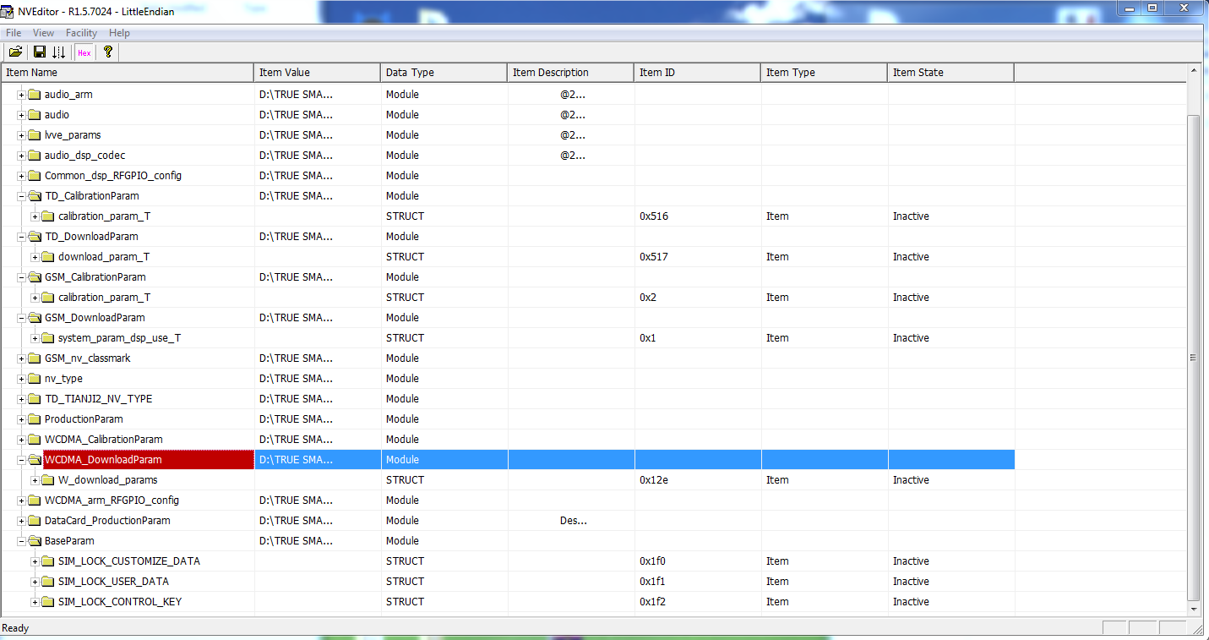Click the vertical scrollbar thumb
The width and height of the screenshot is (1209, 640).
click(x=1194, y=357)
